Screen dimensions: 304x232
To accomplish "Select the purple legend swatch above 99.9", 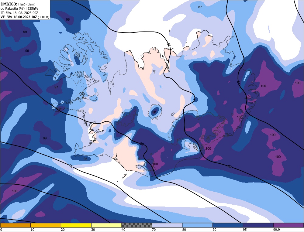I will coord(288,225).
